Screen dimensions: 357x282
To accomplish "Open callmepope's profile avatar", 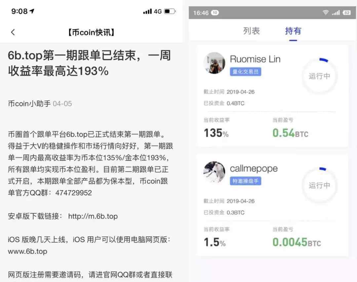I will 214,172.
